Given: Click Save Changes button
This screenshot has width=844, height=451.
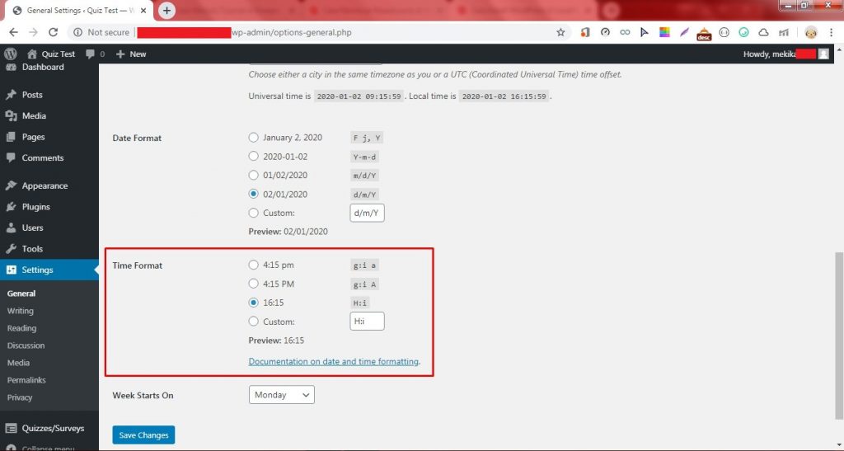Looking at the screenshot, I should pos(143,435).
